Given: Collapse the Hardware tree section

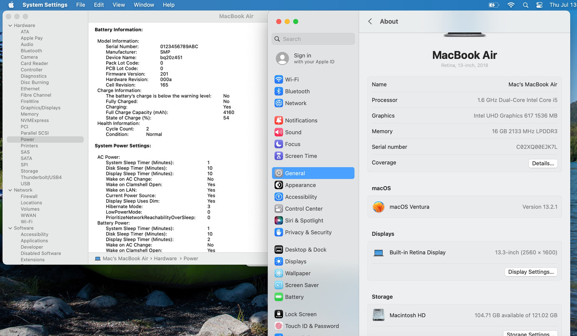Looking at the screenshot, I should 10,26.
